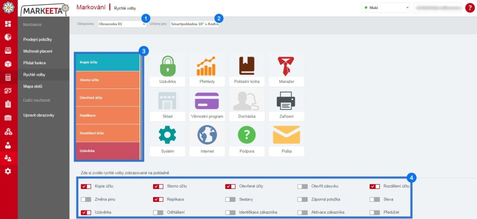Enable the Sestavy toggle
The width and height of the screenshot is (477, 219).
click(x=230, y=199)
